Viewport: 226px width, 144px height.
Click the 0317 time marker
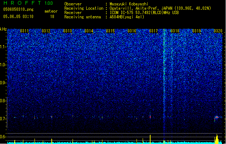click(x=153, y=31)
